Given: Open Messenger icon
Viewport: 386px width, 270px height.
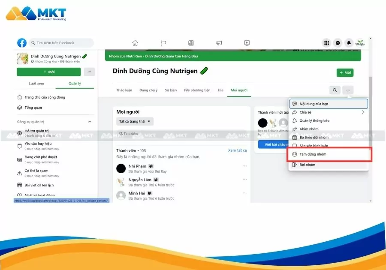Looking at the screenshot, I should [338, 43].
